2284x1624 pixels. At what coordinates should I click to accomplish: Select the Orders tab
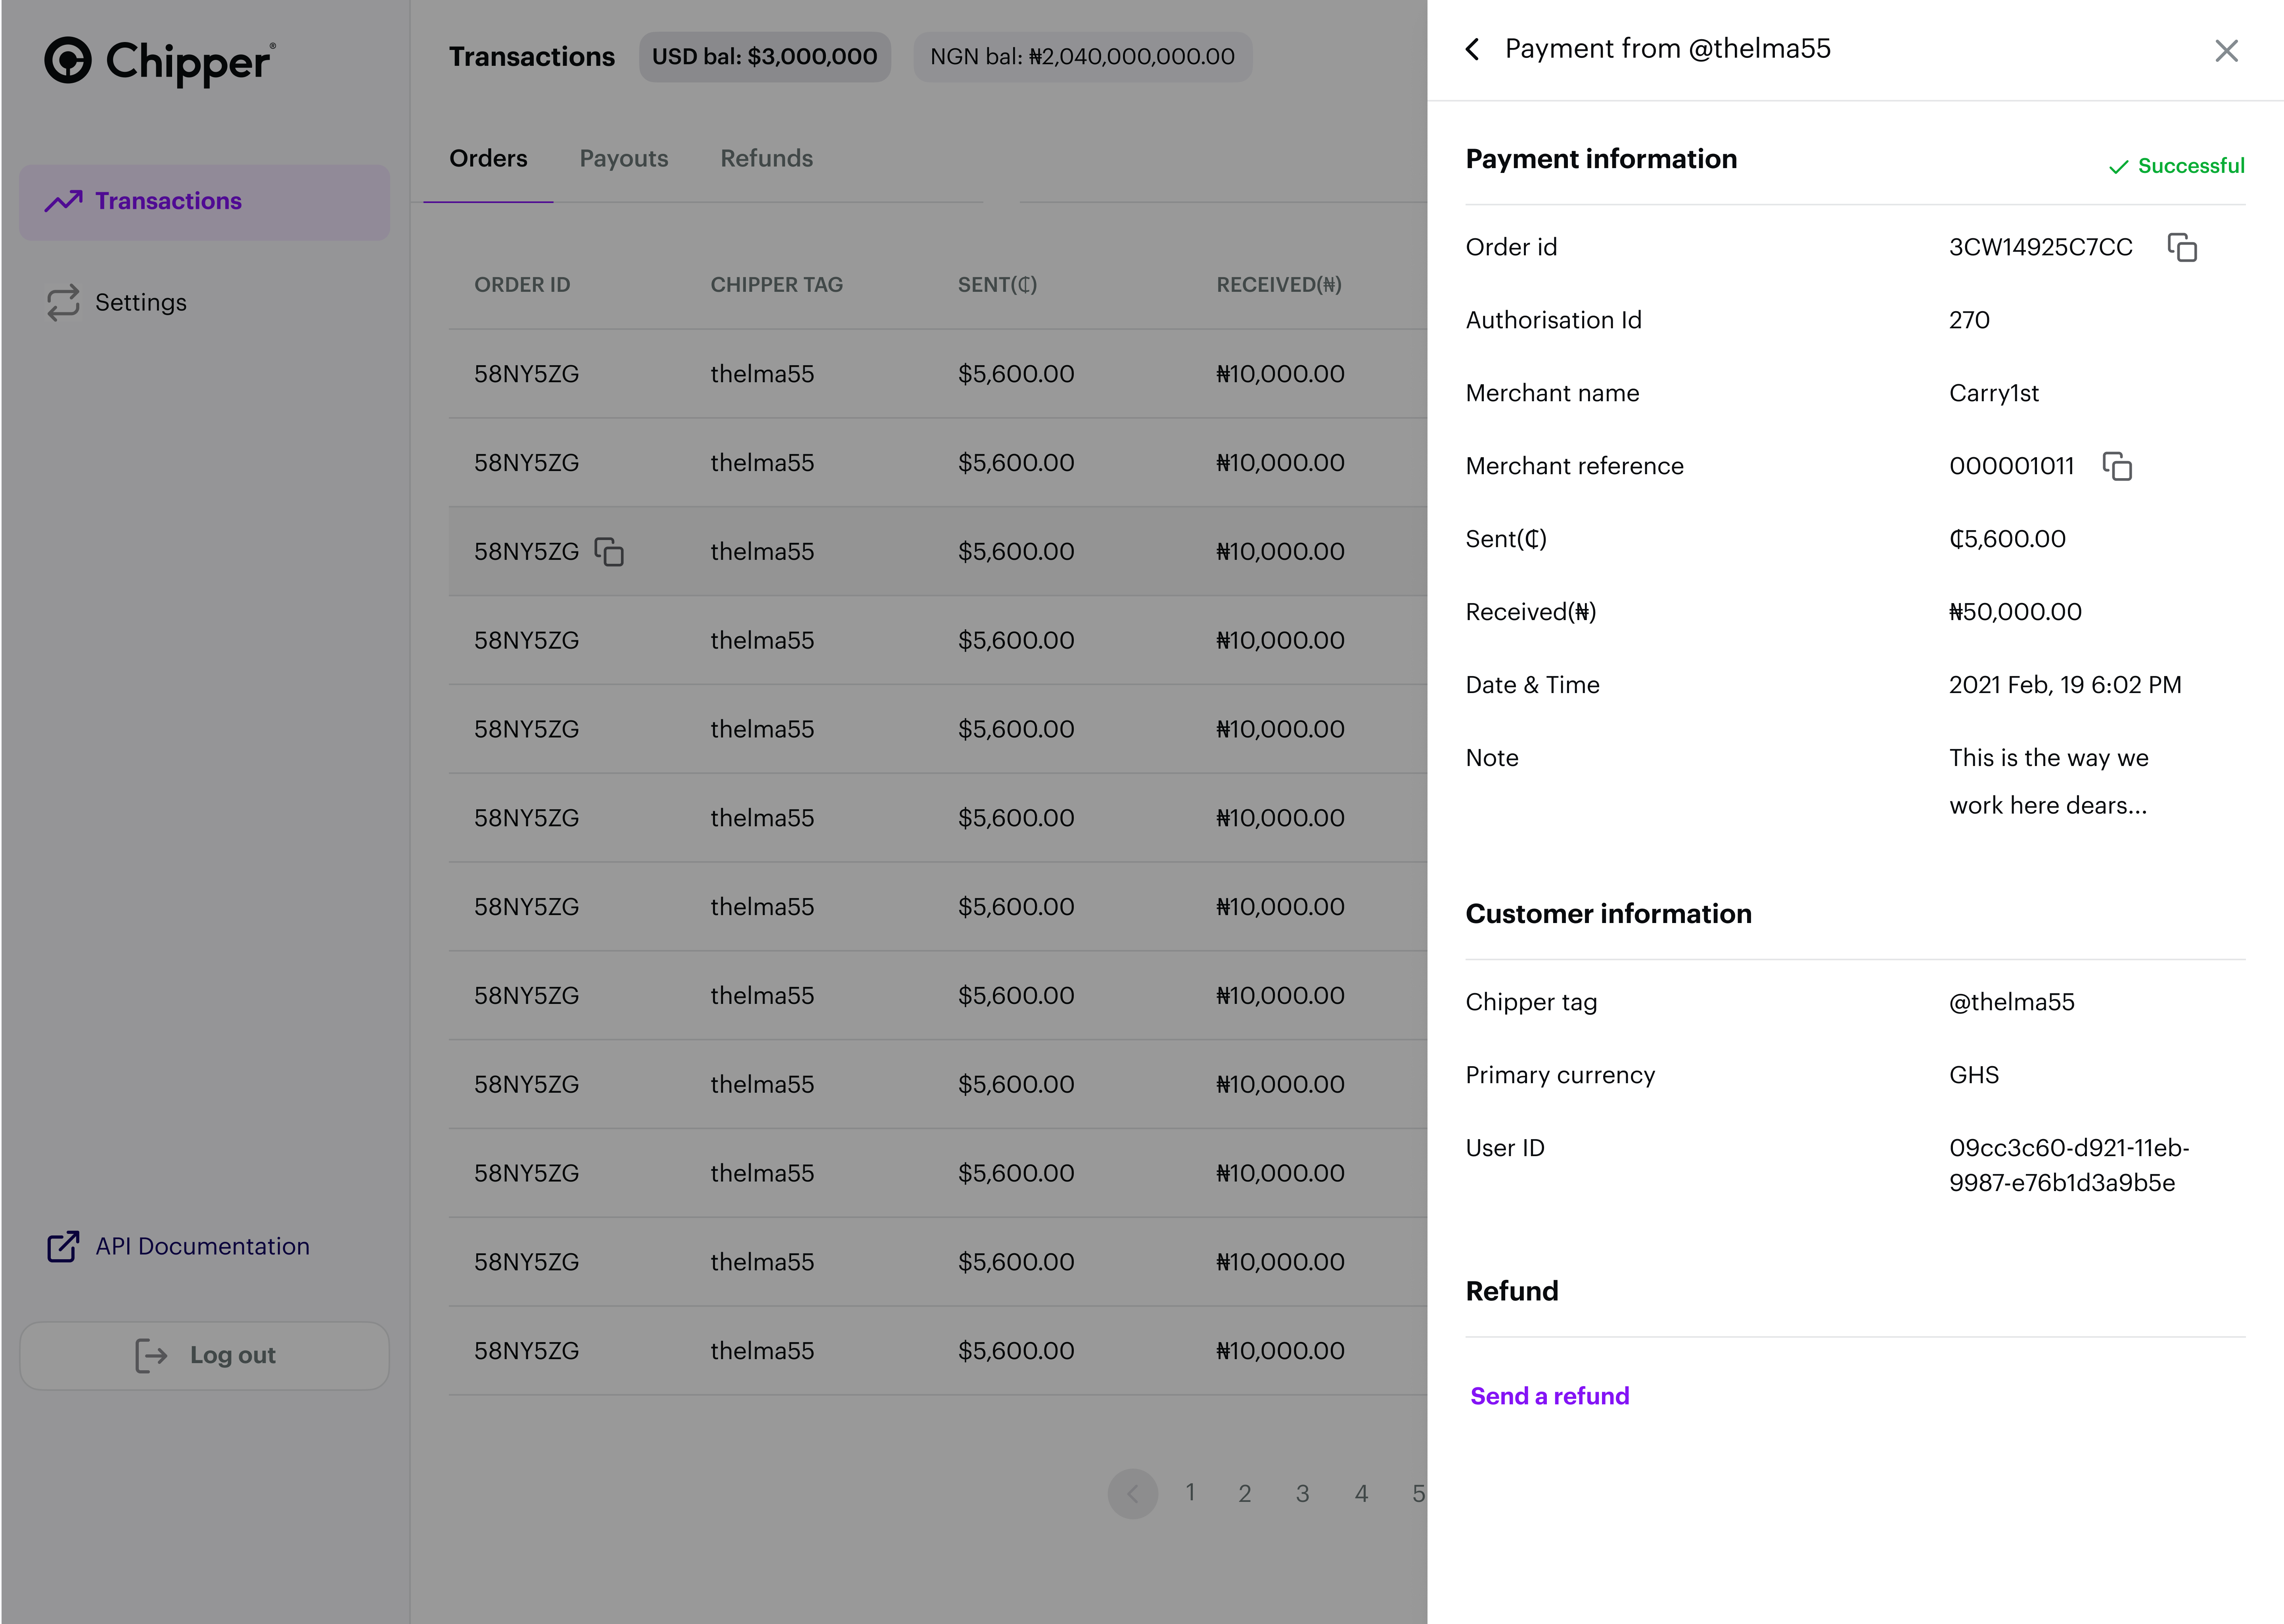coord(488,159)
